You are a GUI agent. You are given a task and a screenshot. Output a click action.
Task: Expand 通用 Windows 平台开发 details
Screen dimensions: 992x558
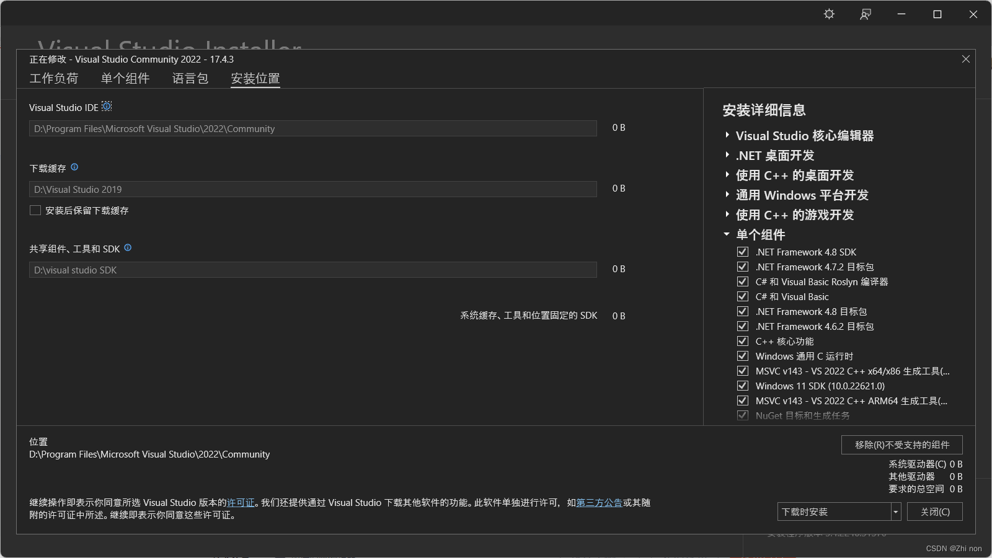pos(727,195)
